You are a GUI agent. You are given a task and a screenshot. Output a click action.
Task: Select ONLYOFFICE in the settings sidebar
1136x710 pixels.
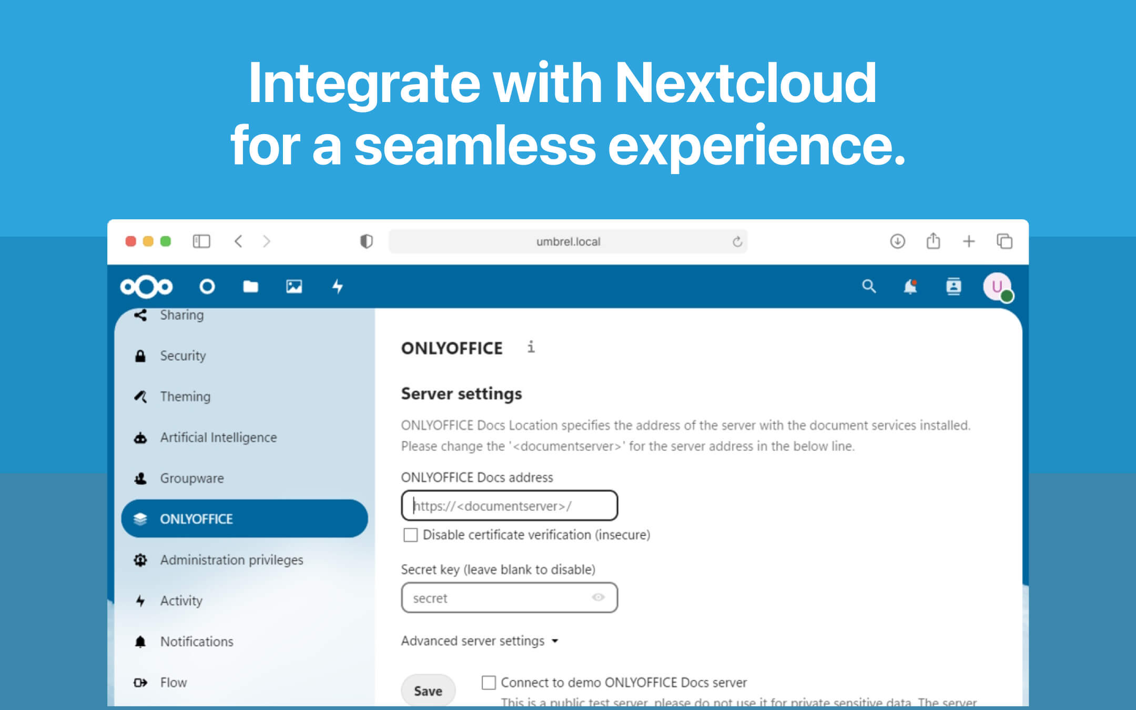[x=196, y=519]
